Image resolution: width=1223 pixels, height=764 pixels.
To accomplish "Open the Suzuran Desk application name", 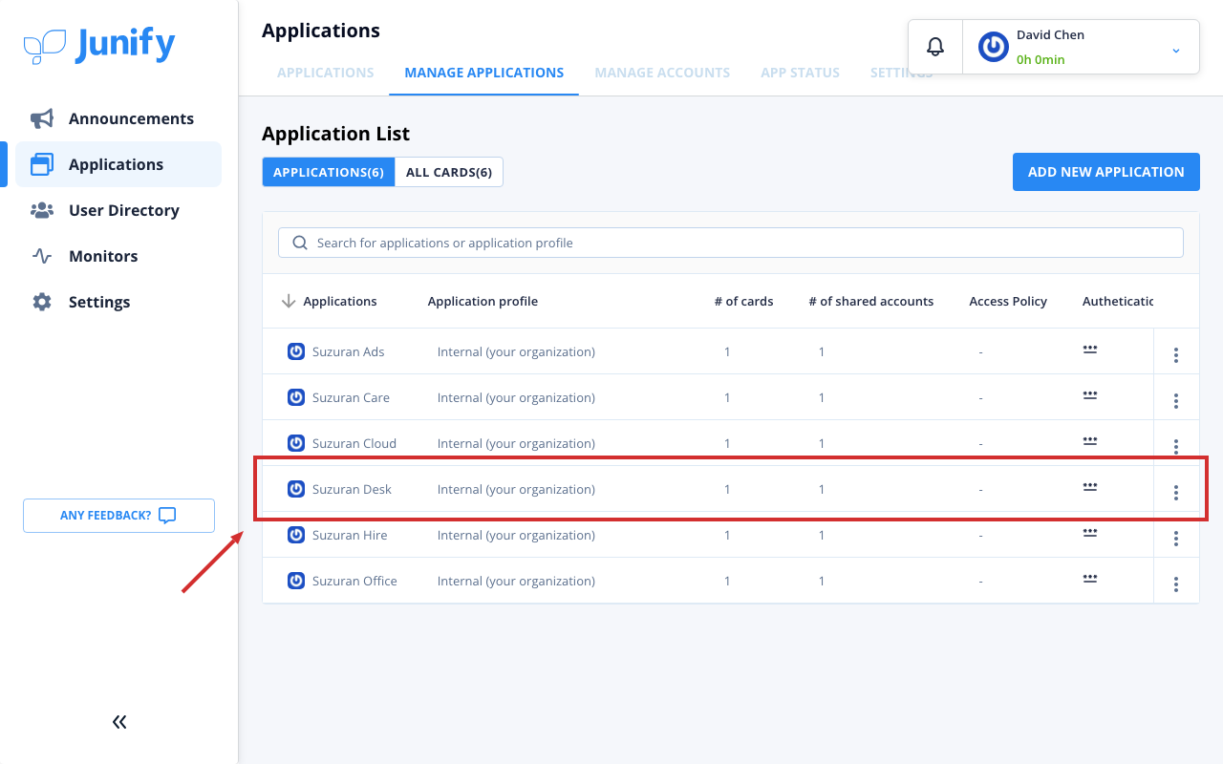I will click(x=352, y=489).
